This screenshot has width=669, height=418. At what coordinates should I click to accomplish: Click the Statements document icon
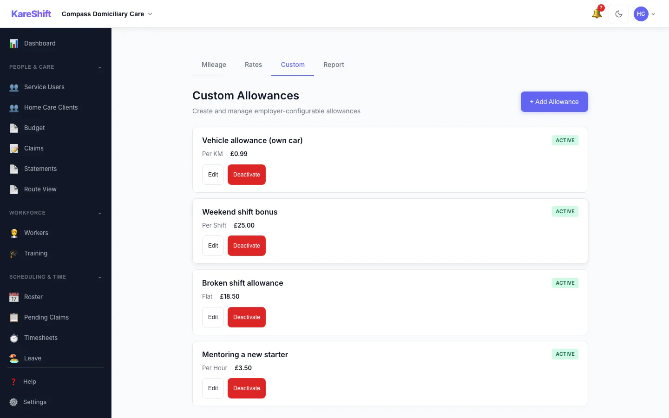(14, 169)
